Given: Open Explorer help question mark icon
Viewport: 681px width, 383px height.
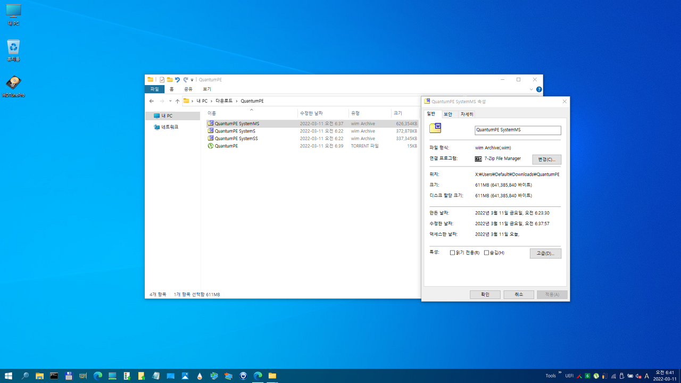Looking at the screenshot, I should [539, 89].
